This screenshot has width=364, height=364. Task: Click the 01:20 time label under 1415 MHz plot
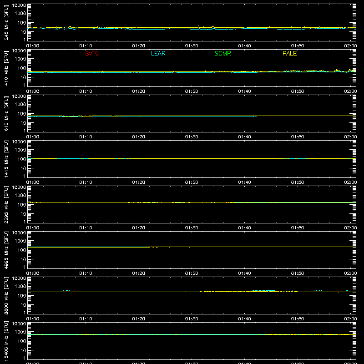click(139, 182)
